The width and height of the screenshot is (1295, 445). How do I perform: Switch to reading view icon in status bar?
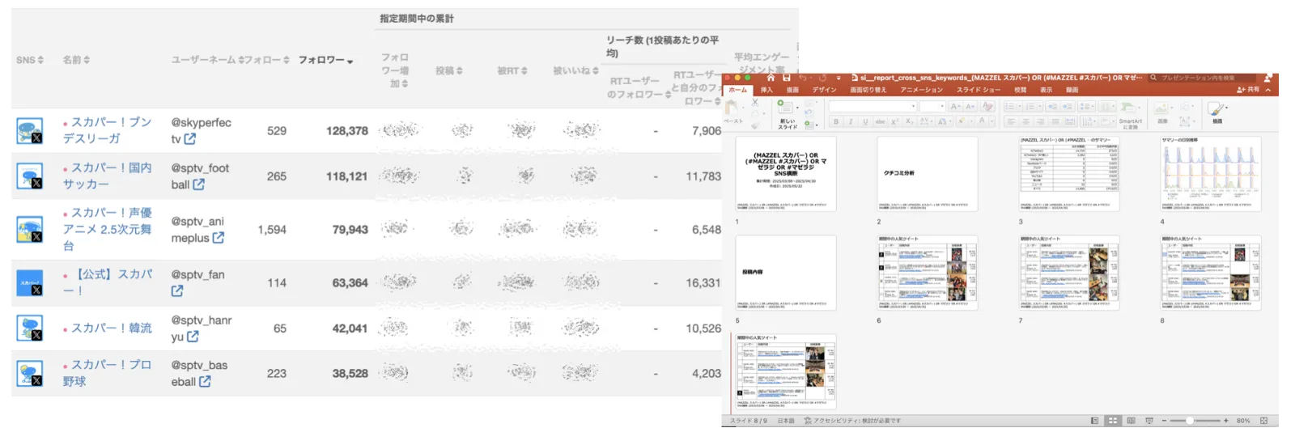(1131, 421)
